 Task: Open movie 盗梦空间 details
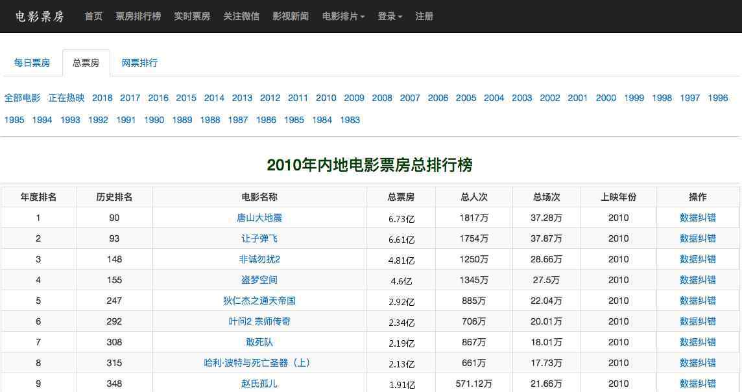click(259, 280)
